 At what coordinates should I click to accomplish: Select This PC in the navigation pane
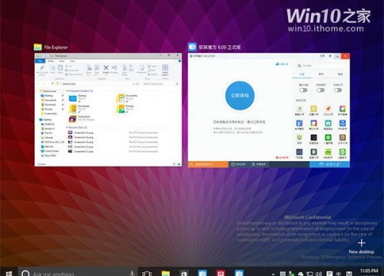pos(47,133)
